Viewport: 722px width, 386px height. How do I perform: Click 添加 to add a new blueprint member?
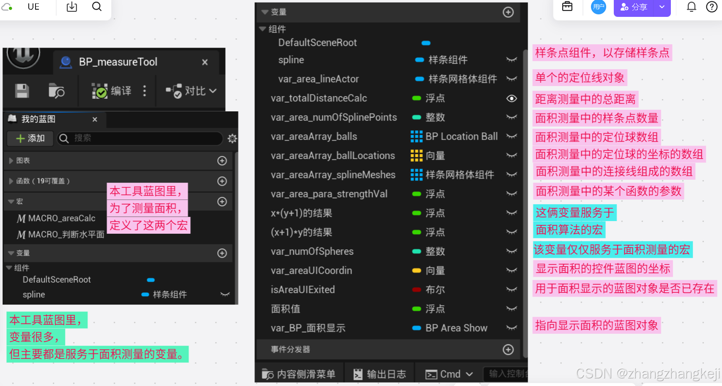[30, 138]
